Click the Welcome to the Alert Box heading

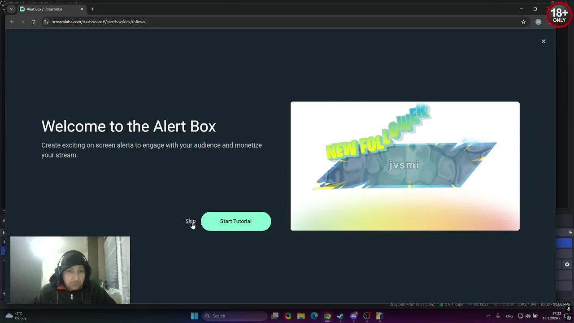click(129, 127)
